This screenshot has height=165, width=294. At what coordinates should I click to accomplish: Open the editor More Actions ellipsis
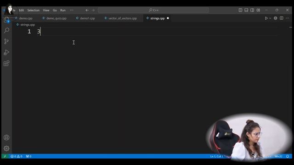pyautogui.click(x=287, y=18)
